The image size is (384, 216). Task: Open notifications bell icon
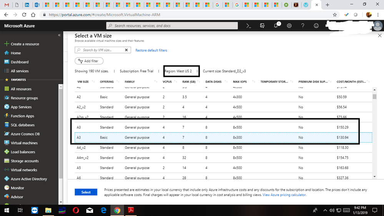tap(276, 25)
